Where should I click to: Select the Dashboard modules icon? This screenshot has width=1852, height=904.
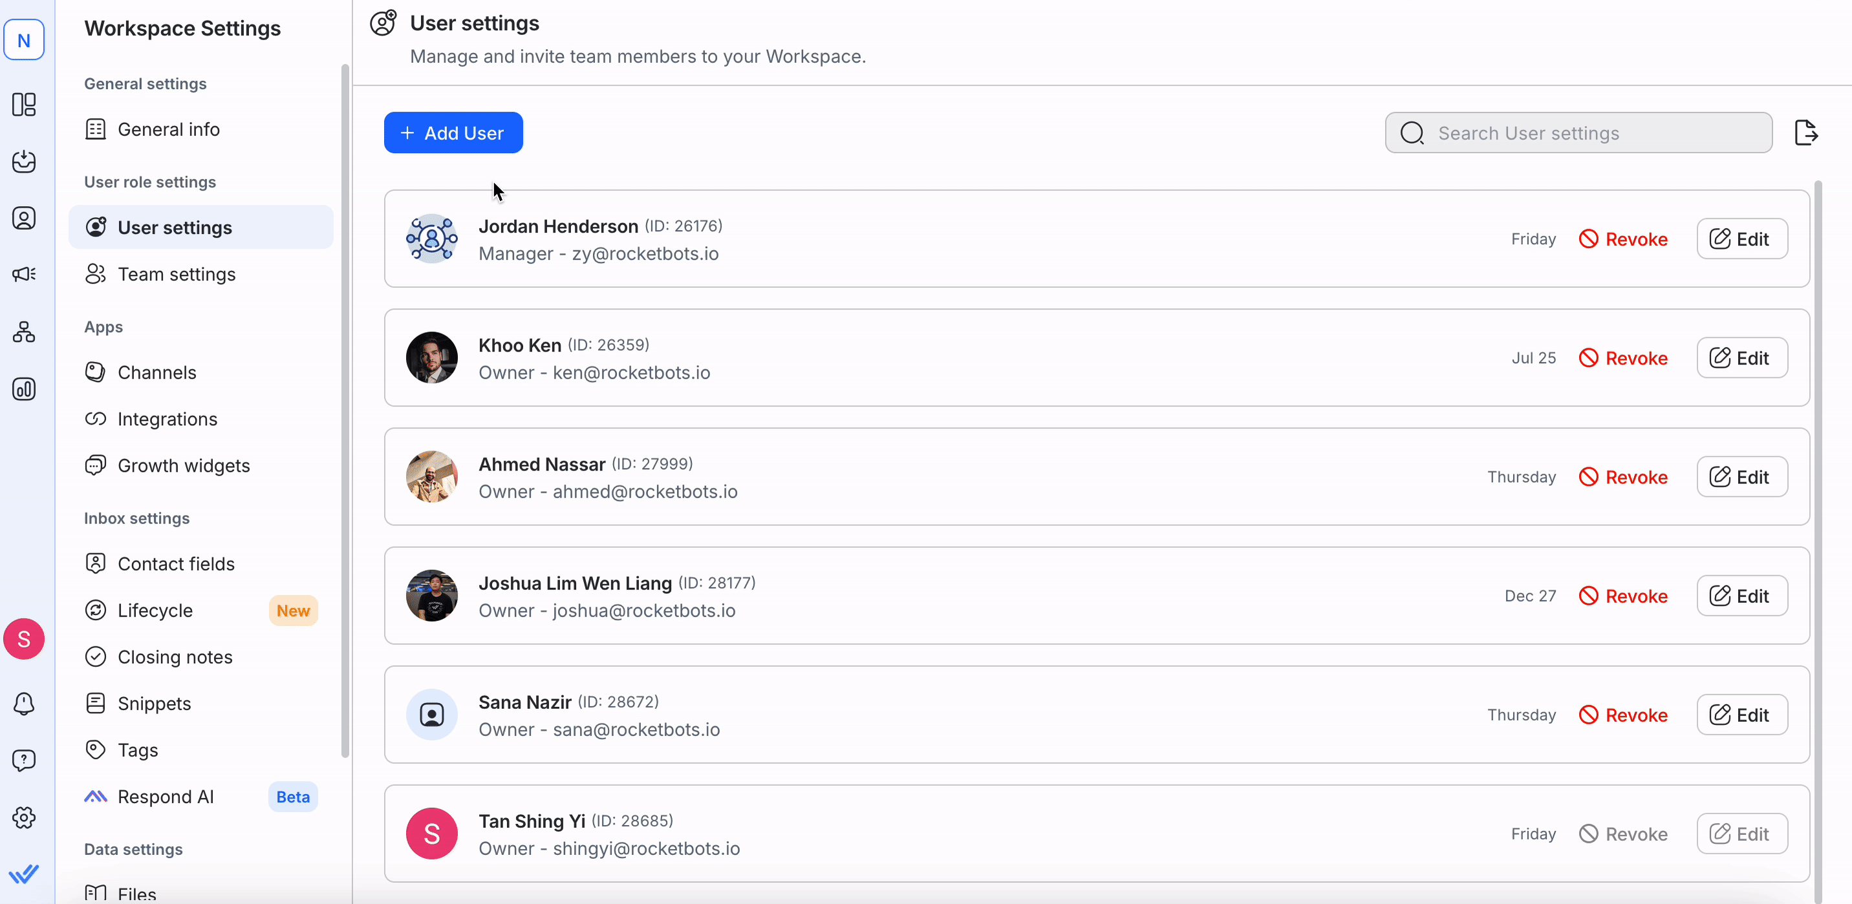click(25, 105)
